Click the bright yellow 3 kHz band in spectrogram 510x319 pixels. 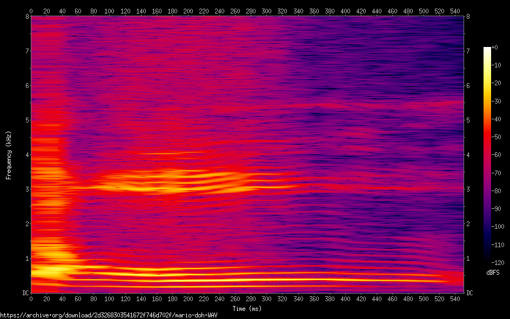point(162,187)
